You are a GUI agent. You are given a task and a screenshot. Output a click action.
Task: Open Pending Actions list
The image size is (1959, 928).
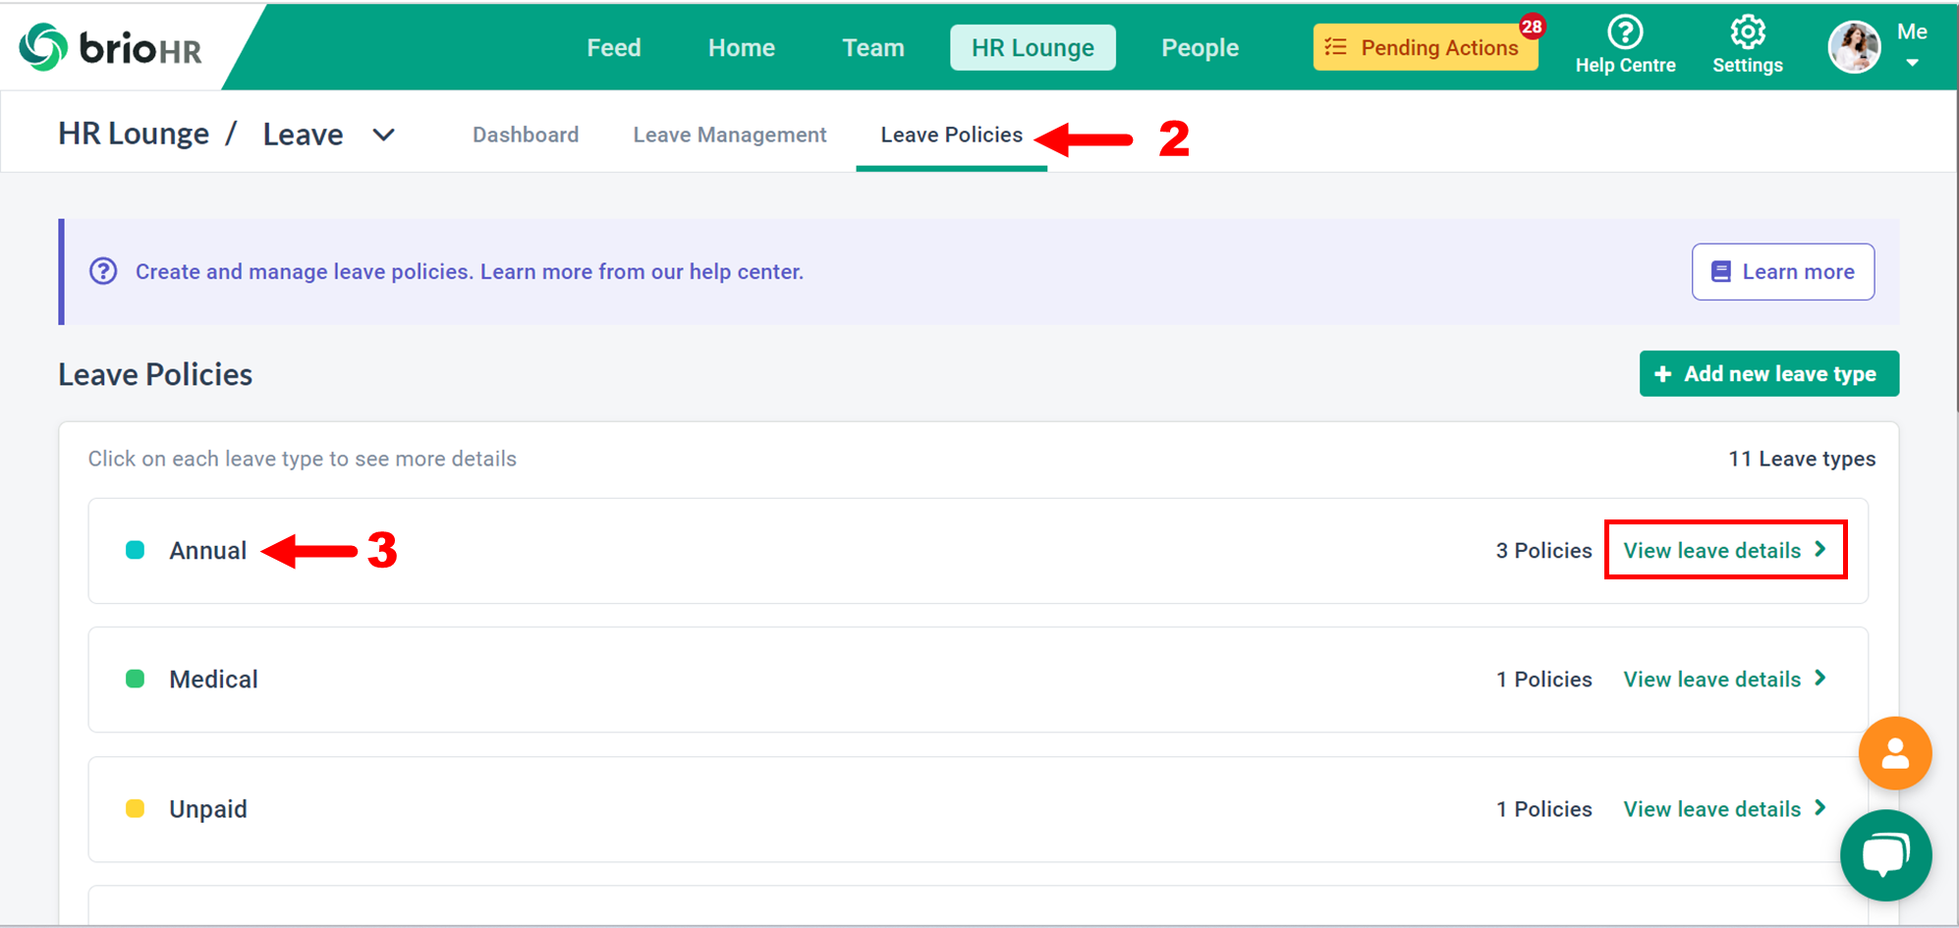point(1426,47)
